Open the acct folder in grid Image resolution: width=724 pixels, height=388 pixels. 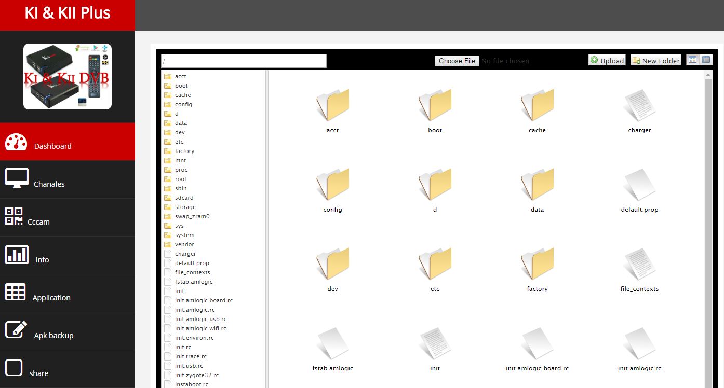pos(332,106)
